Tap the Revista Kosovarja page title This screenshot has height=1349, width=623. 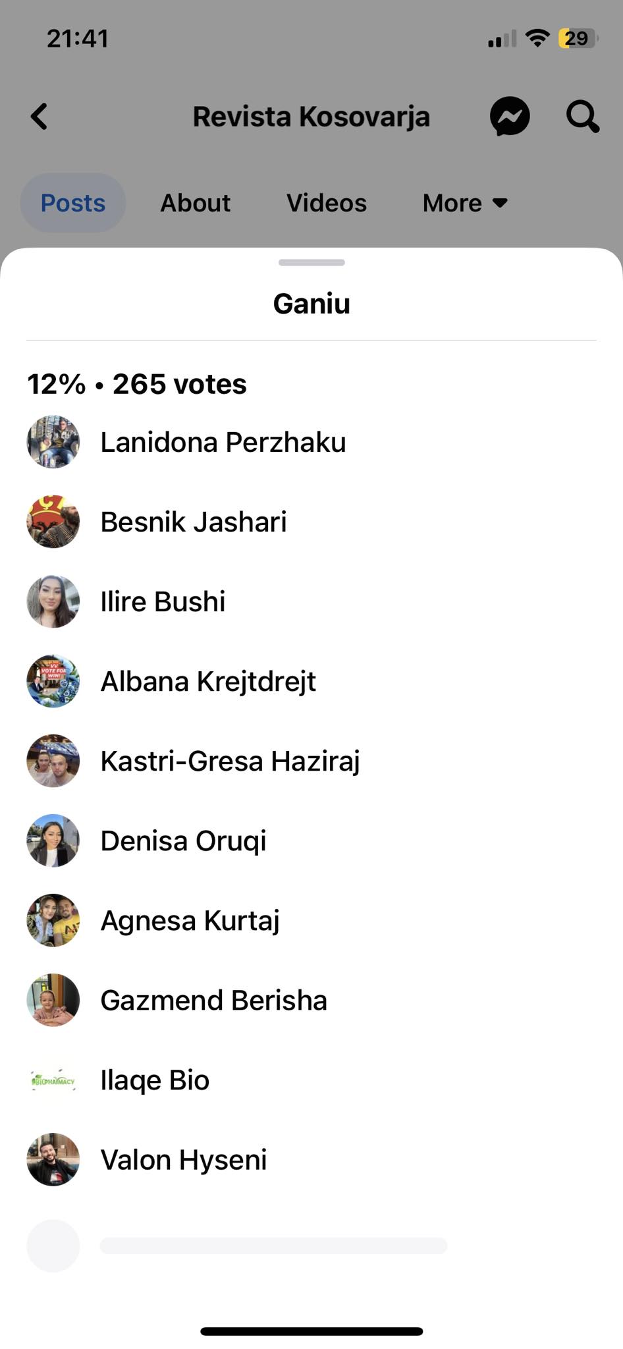click(x=311, y=117)
